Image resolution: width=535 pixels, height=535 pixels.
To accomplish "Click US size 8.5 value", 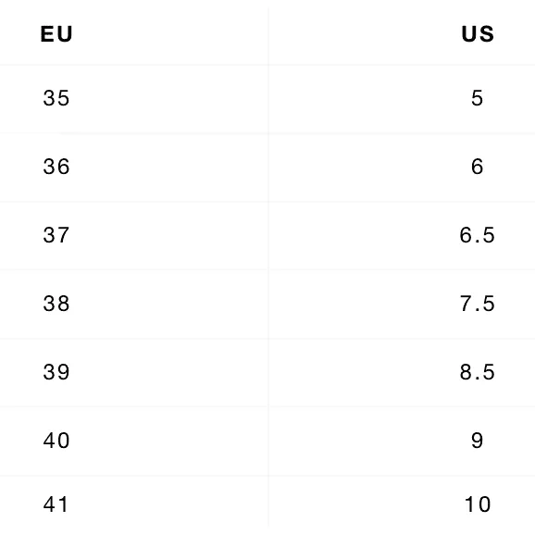I will pos(477,372).
